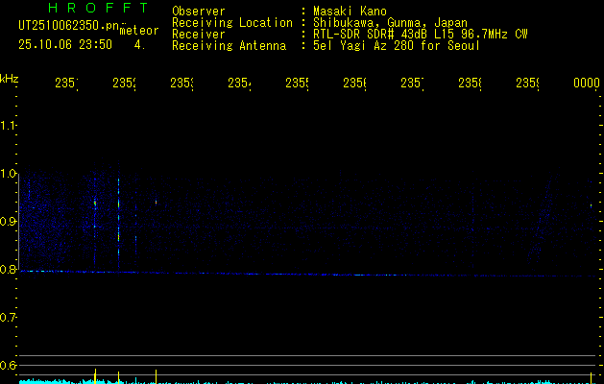
Task: Click the green HROFFT title
Action: point(98,8)
